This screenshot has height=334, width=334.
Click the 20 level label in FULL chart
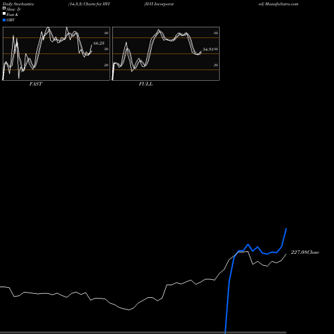click(x=216, y=65)
